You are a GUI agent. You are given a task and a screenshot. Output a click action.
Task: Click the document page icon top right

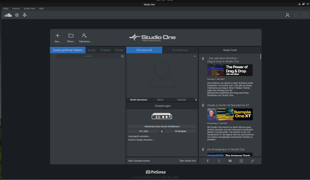305,15
